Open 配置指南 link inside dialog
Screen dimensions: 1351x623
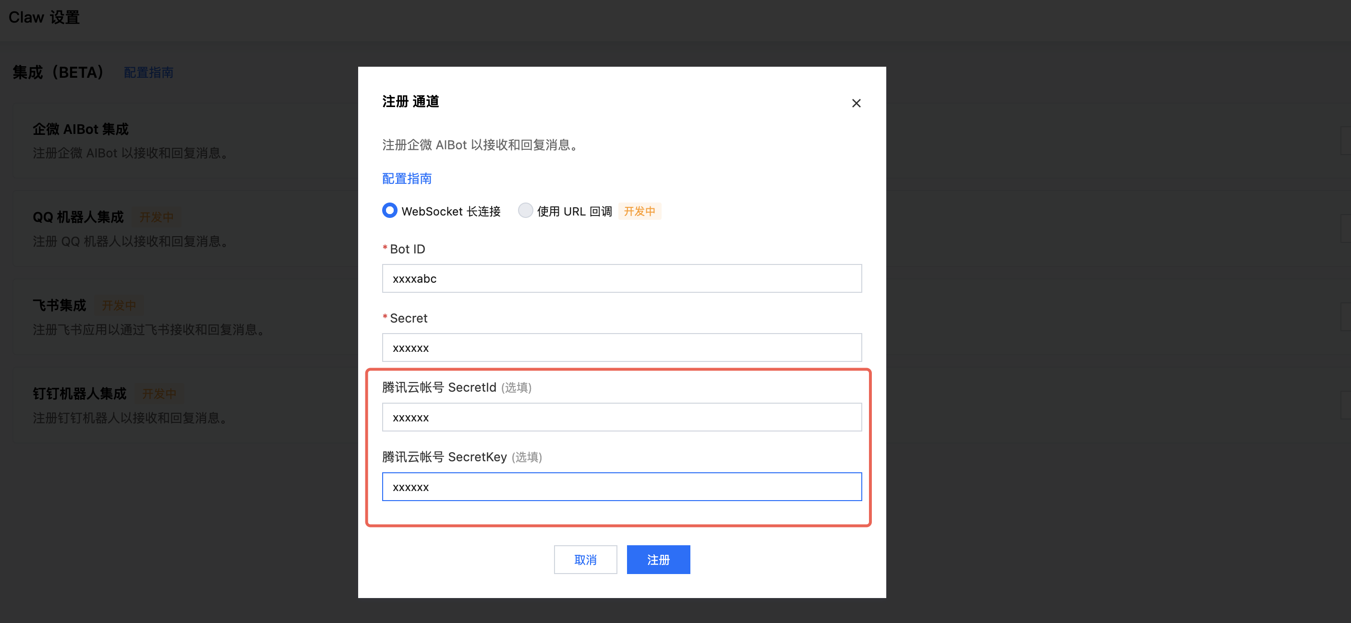(407, 178)
